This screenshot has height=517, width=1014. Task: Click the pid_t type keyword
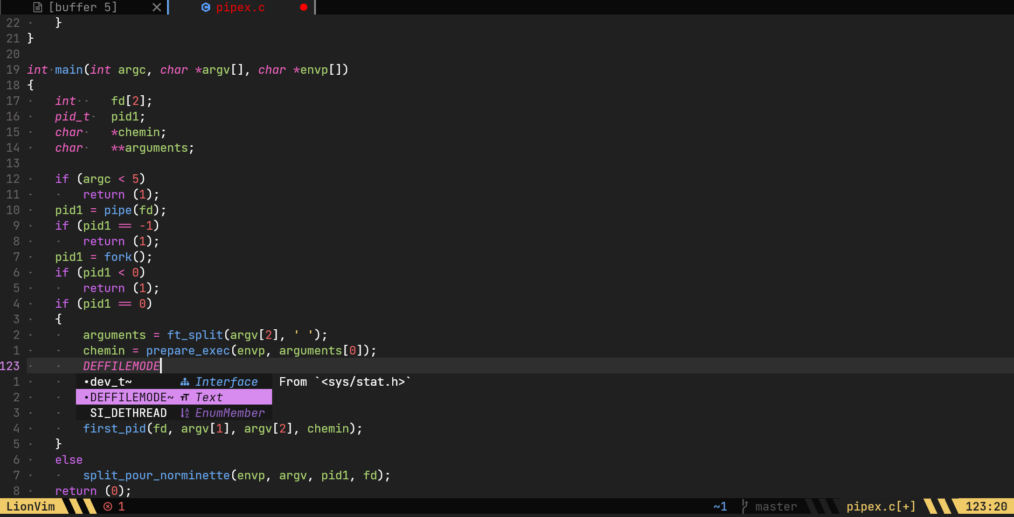(x=72, y=117)
